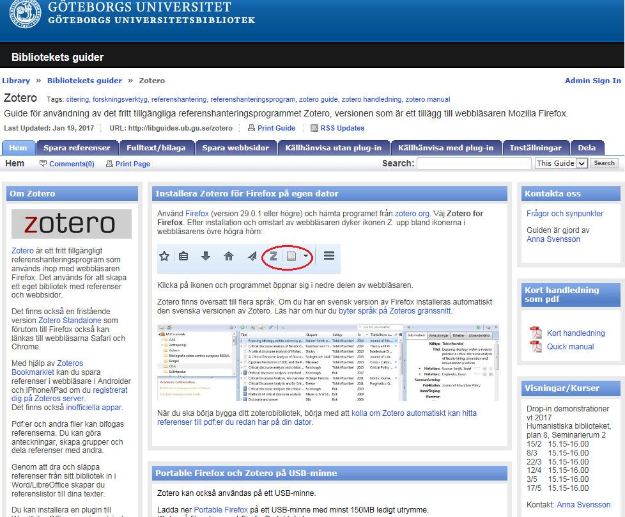Click the guide URL text libguides.ub.gu.se/zotero

(x=180, y=128)
